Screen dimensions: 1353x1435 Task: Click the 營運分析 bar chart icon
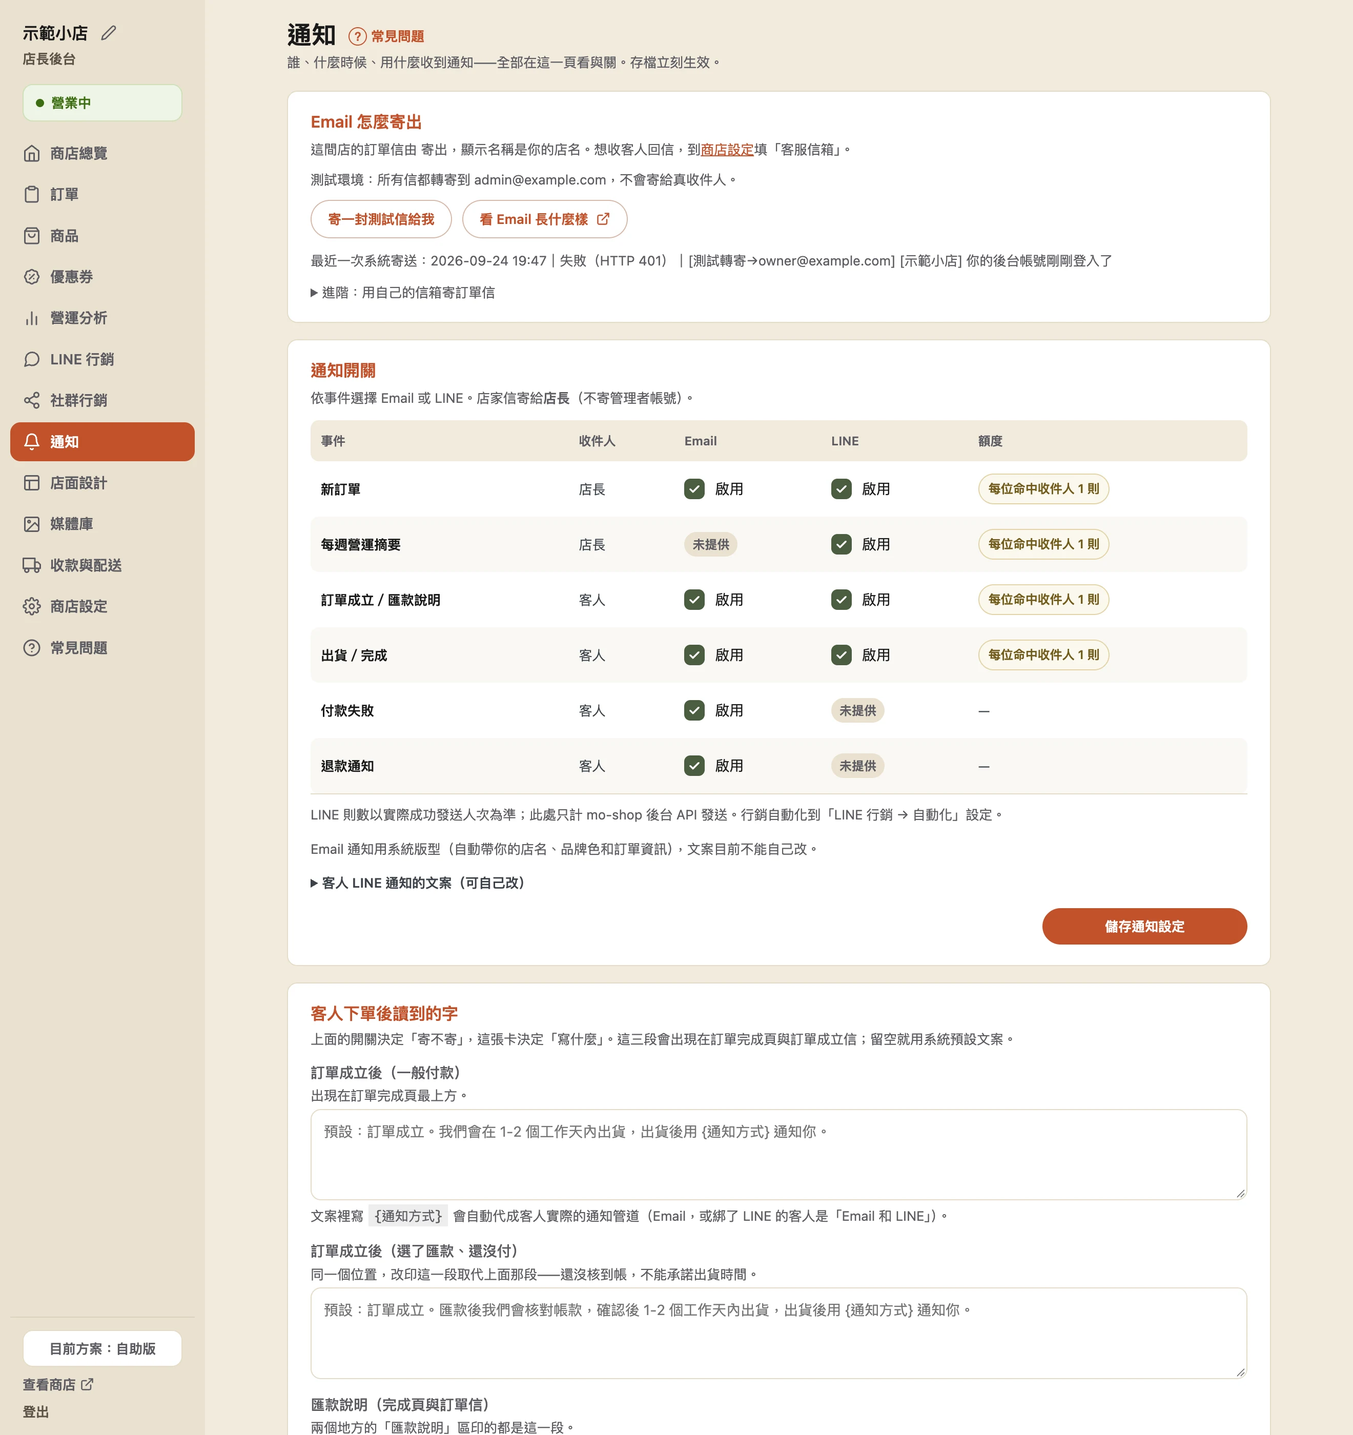[x=32, y=318]
